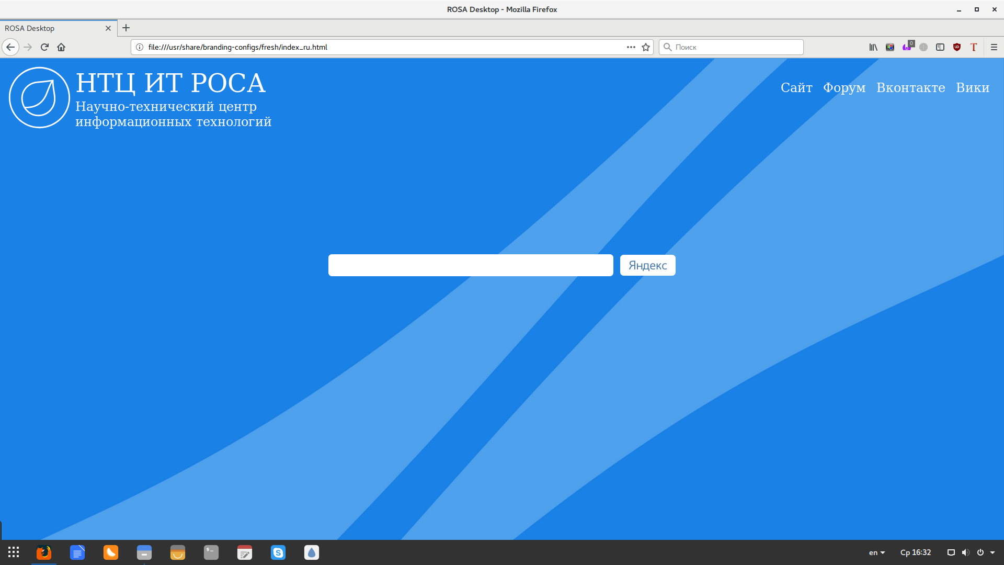Image resolution: width=1004 pixels, height=565 pixels.
Task: Open page actions three-dots menu
Action: pos(631,47)
